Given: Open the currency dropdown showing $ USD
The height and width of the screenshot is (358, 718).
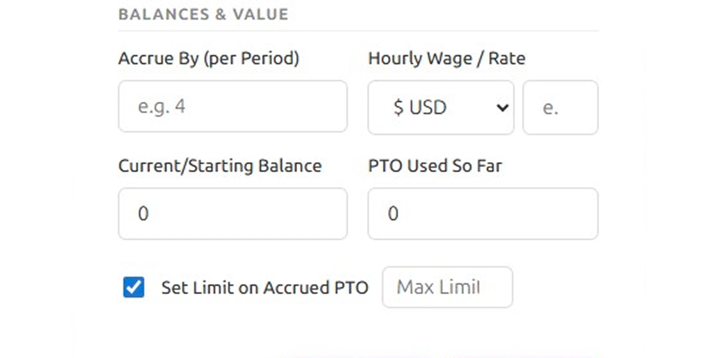Looking at the screenshot, I should coord(440,107).
